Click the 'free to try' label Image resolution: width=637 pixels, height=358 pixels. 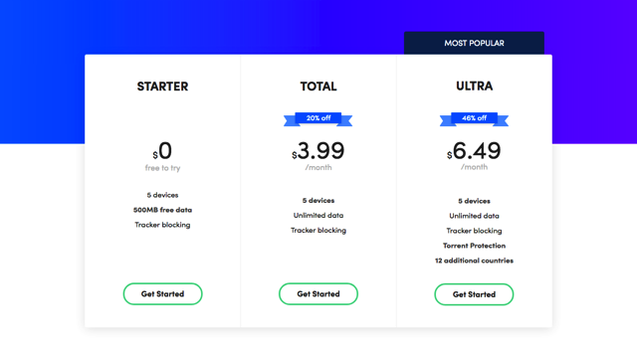pyautogui.click(x=162, y=168)
